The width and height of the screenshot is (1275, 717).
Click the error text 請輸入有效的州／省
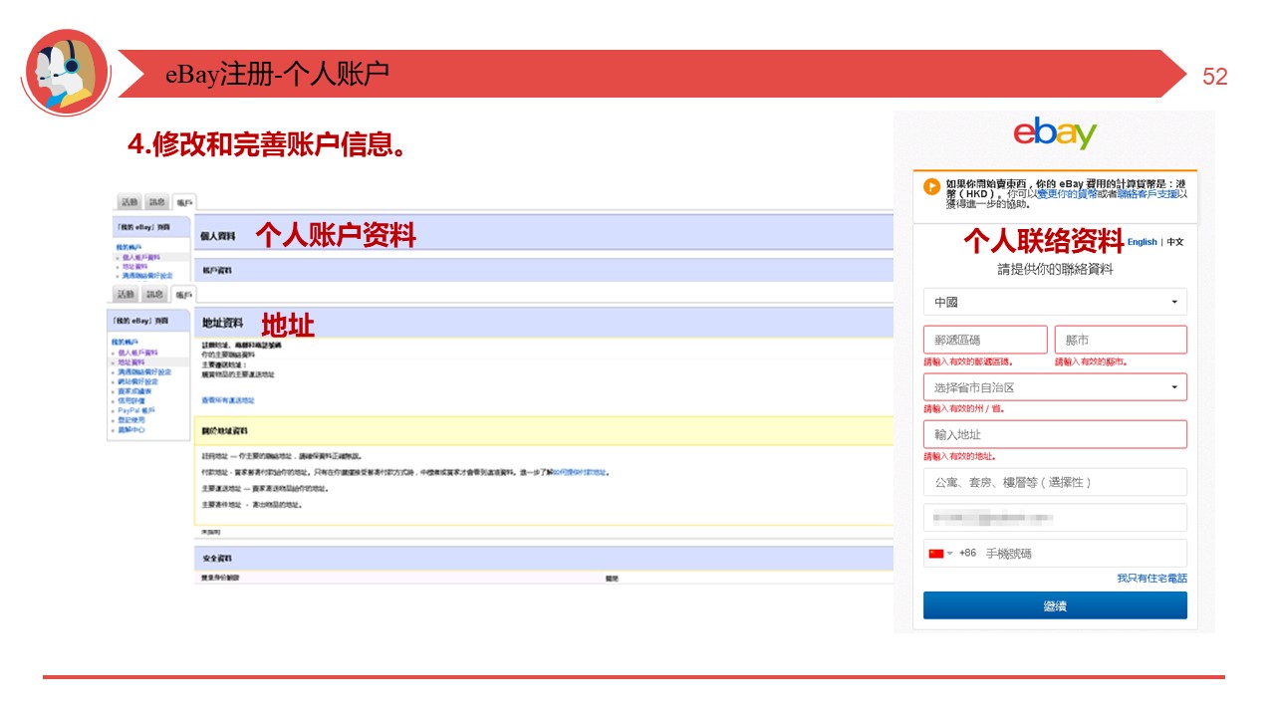pos(964,408)
